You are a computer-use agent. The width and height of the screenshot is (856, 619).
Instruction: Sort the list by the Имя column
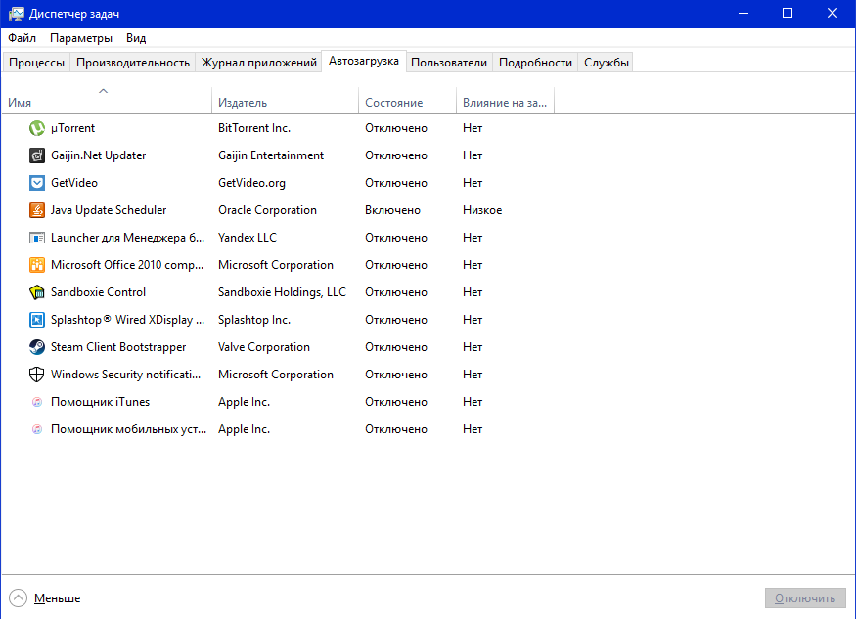(x=107, y=101)
